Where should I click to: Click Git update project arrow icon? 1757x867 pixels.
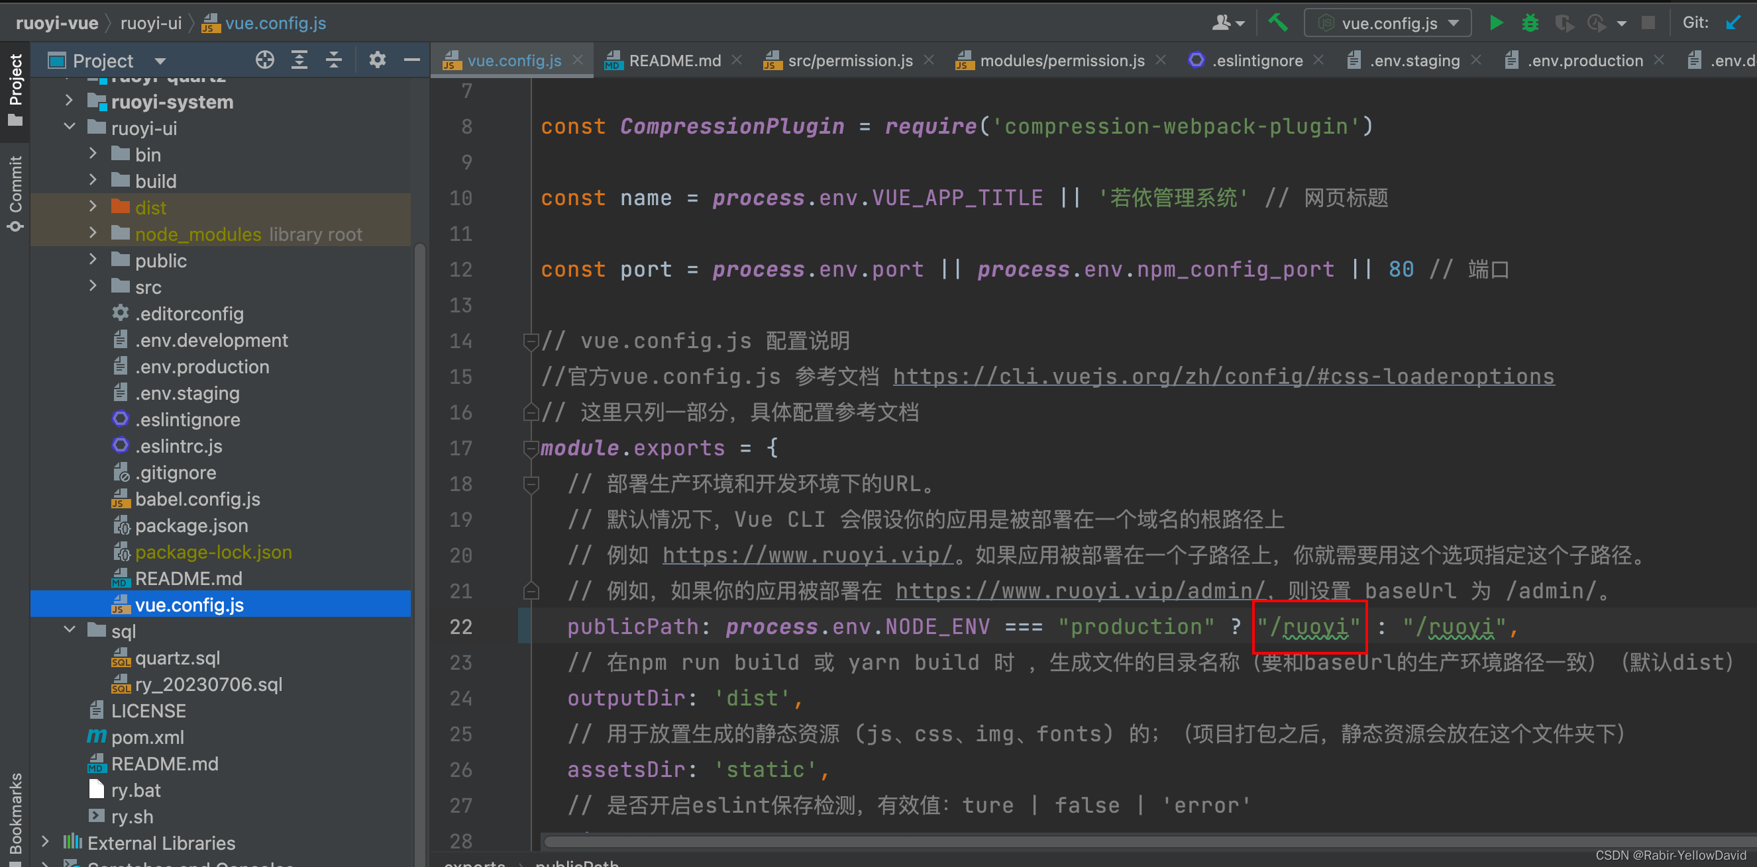(1733, 23)
